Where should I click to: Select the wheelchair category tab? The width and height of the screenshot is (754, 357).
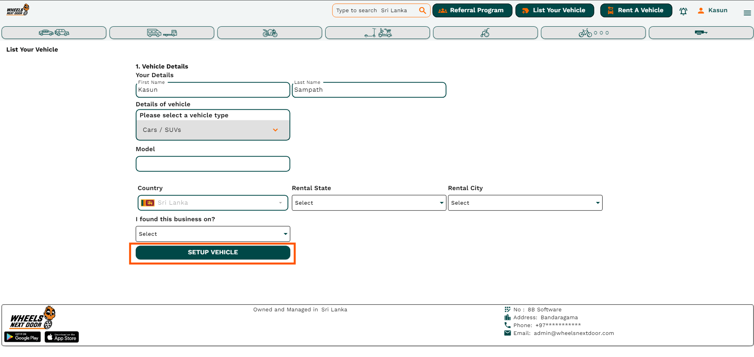tap(485, 33)
